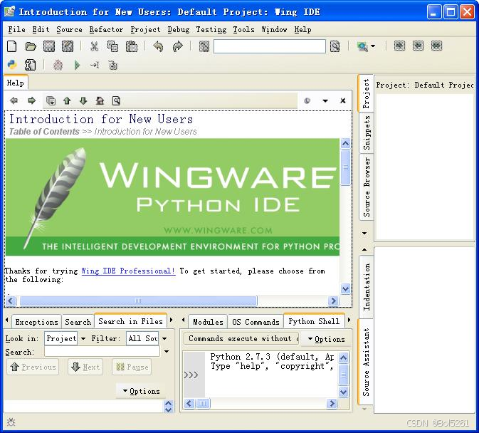This screenshot has height=433, width=479.
Task: Open a file with the folder icon
Action: click(x=31, y=46)
